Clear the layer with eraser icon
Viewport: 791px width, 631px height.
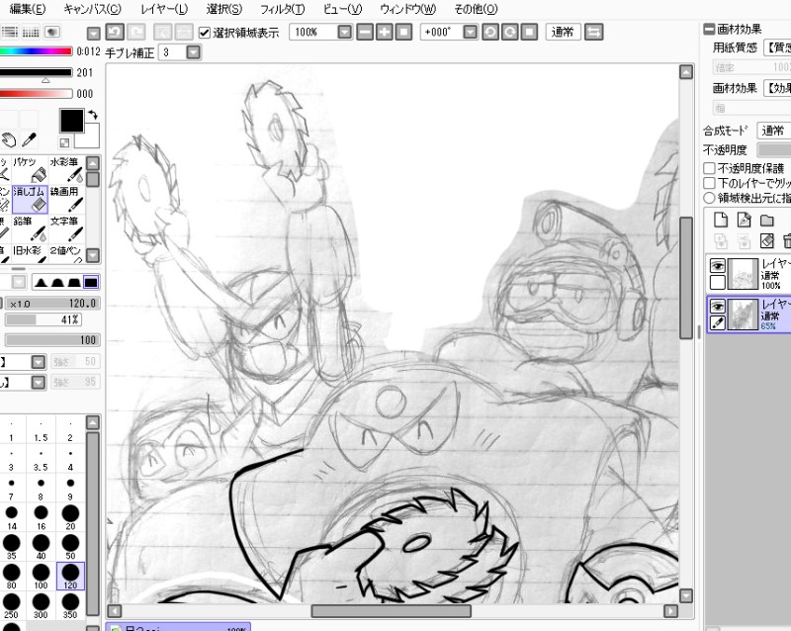point(767,240)
